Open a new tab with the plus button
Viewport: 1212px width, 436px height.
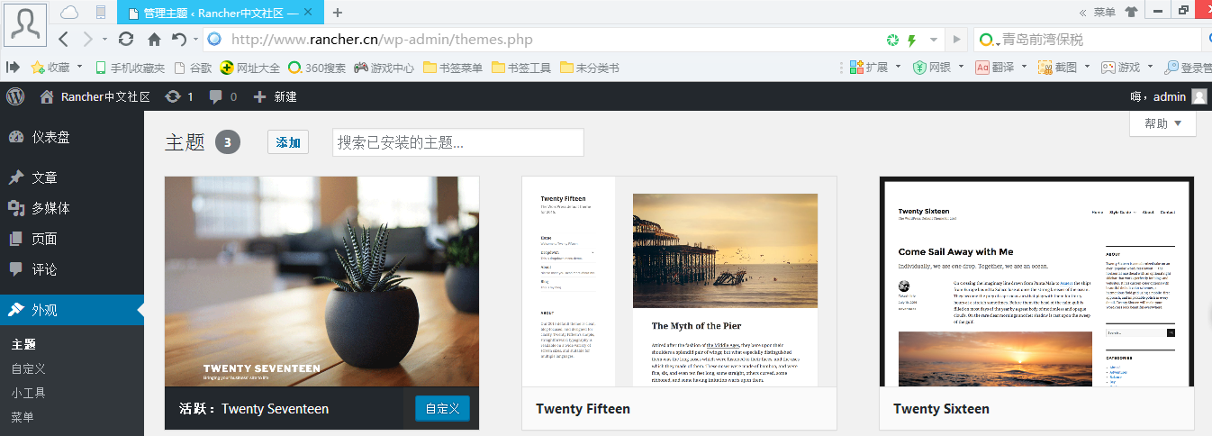pos(338,13)
